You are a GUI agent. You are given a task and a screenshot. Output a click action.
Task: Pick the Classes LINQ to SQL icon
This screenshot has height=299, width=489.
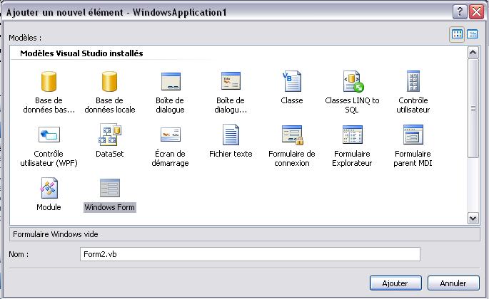click(x=353, y=82)
